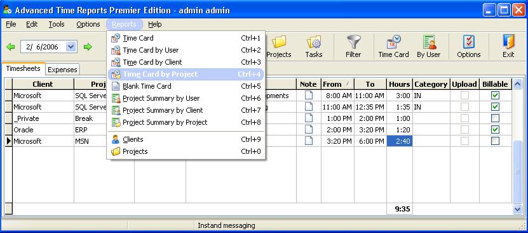Go to next day with green right arrow

88,47
